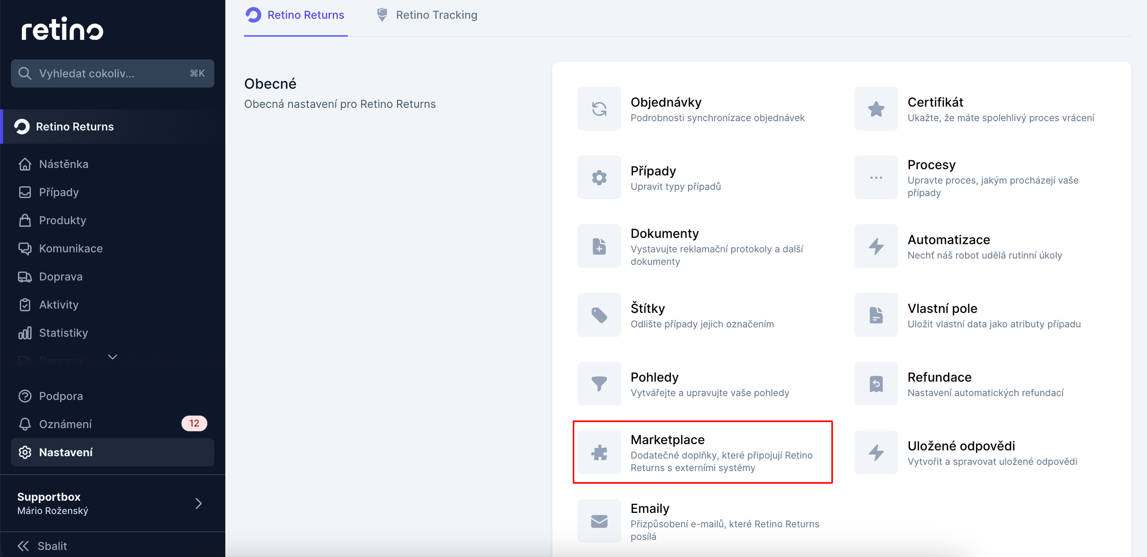The width and height of the screenshot is (1147, 557).
Task: Click the Aktivity clipboard icon
Action: click(25, 305)
